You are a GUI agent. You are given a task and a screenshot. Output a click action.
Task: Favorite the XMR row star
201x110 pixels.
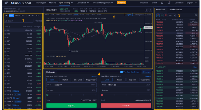click(5, 69)
